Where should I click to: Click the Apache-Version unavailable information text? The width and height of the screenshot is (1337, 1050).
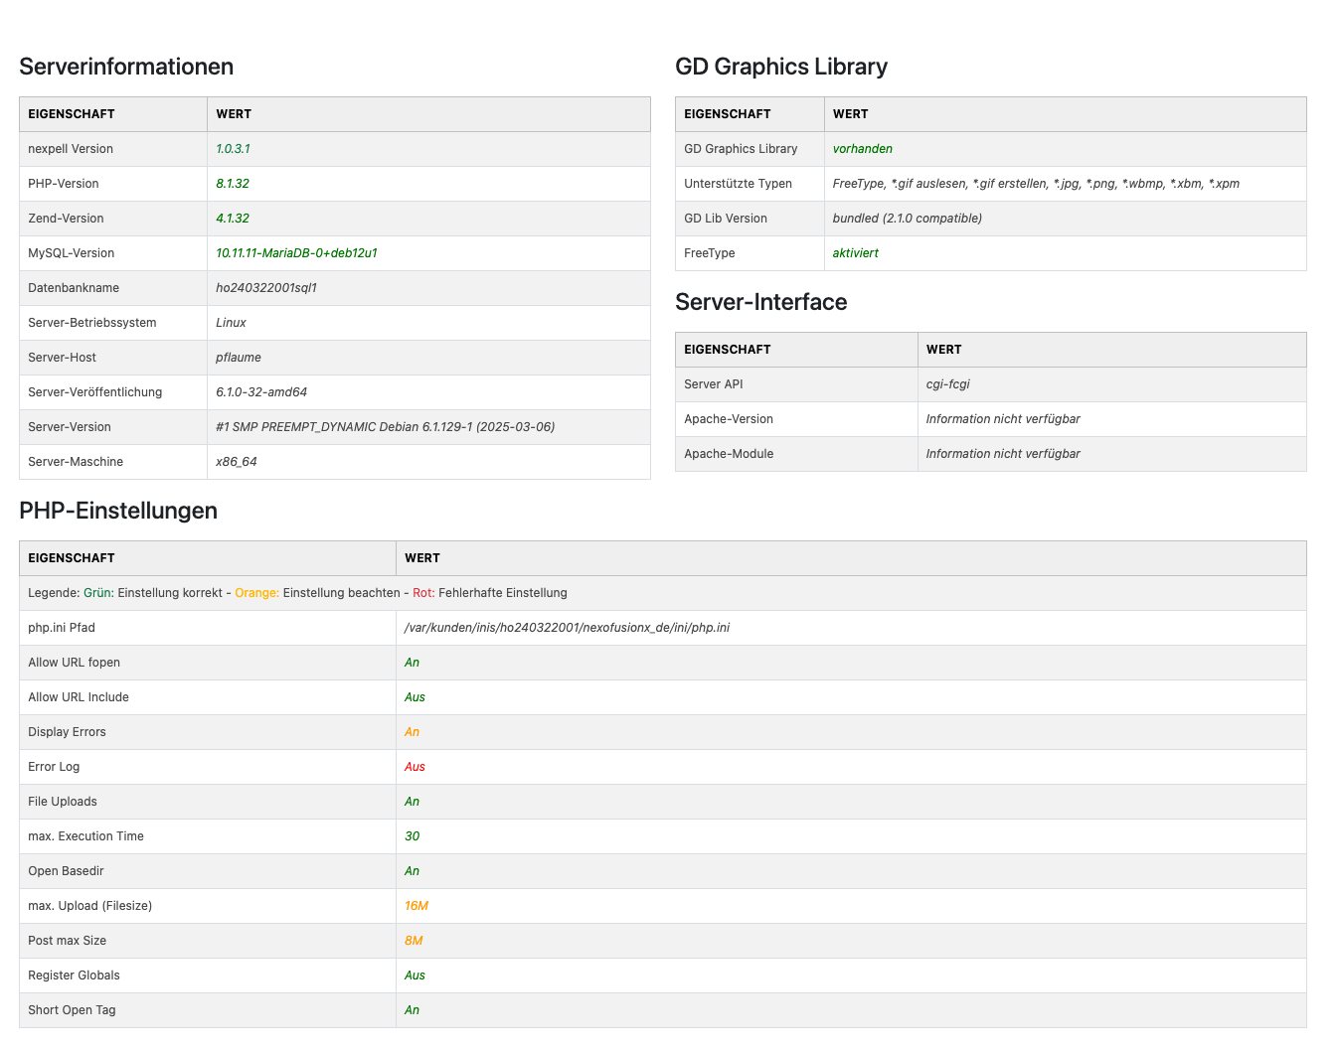pos(1002,419)
